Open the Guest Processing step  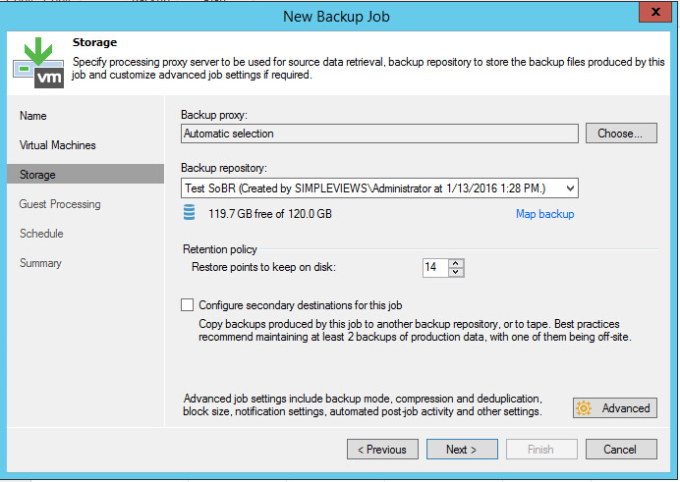(x=60, y=204)
